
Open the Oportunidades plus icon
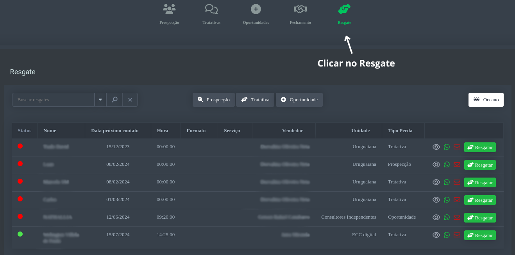pyautogui.click(x=256, y=9)
